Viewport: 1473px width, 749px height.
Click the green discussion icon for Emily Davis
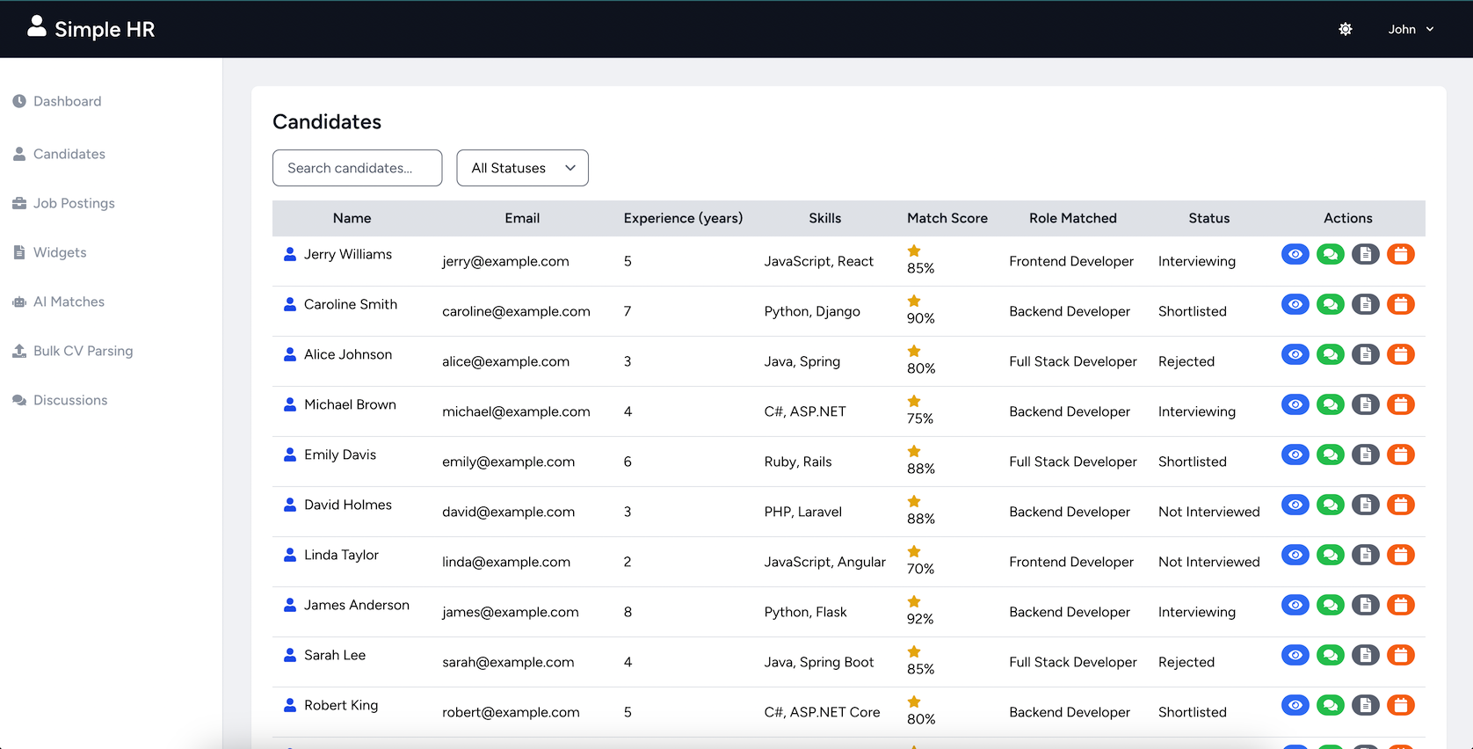(x=1330, y=455)
